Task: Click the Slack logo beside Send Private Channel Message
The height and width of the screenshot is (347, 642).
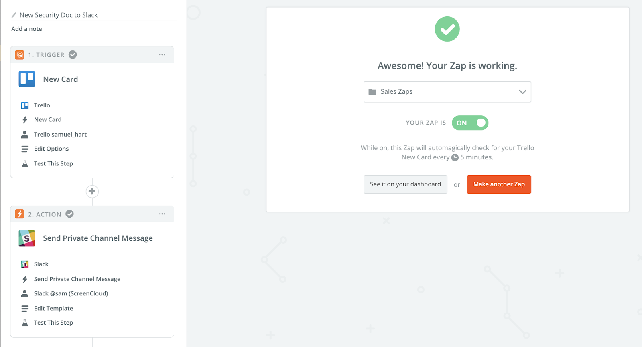Action: click(27, 238)
